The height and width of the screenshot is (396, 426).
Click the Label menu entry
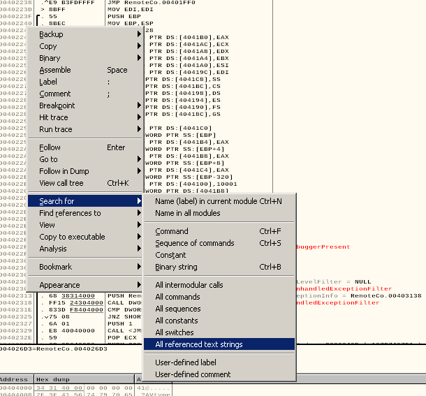pyautogui.click(x=48, y=82)
